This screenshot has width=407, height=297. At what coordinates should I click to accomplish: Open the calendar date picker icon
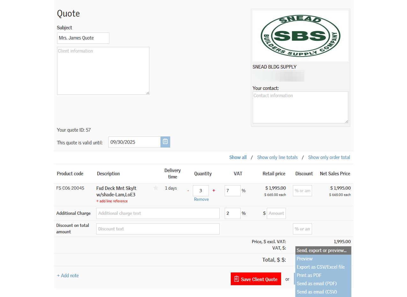click(165, 142)
